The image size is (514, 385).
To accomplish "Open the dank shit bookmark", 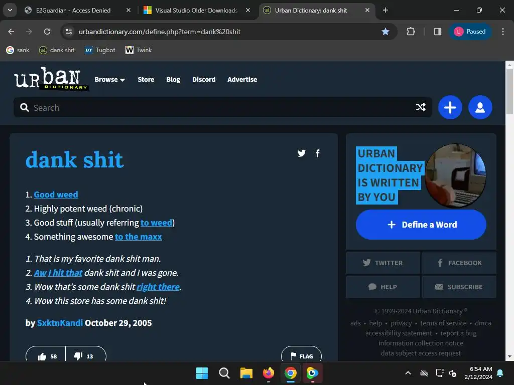I will coord(57,50).
